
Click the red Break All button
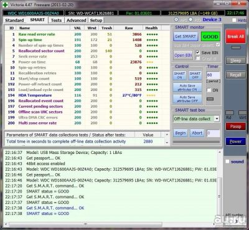(x=235, y=37)
